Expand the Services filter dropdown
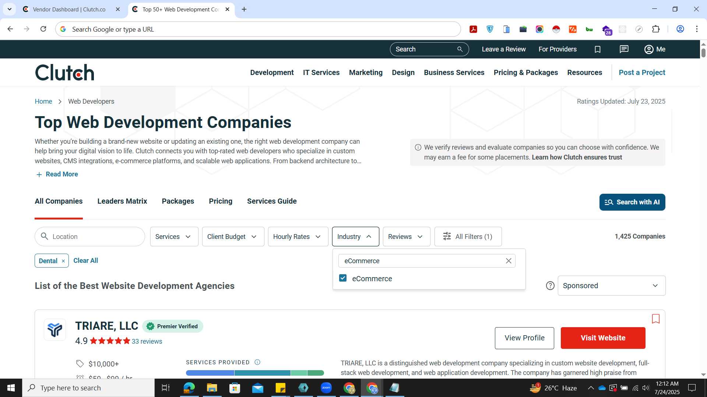This screenshot has height=397, width=707. 174,237
